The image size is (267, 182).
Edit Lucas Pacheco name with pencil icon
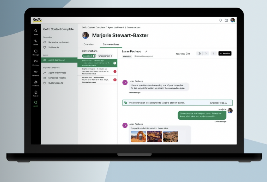click(146, 51)
